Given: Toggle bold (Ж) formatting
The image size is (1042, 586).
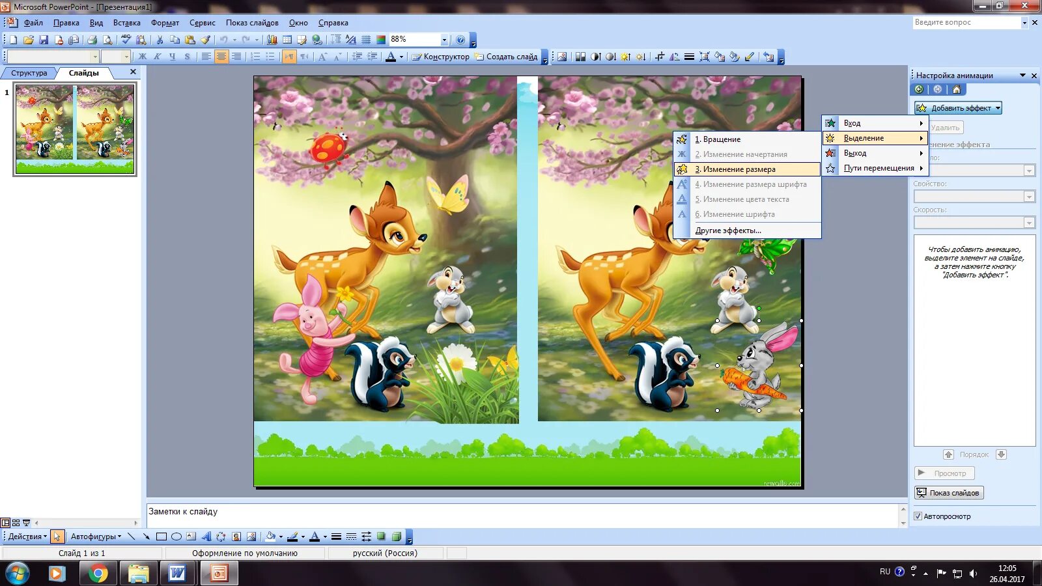Looking at the screenshot, I should point(142,57).
